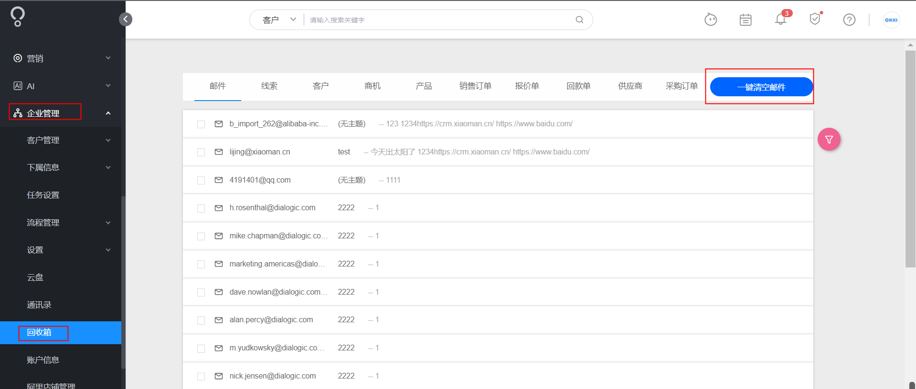Expand the 下属信息 submenu chevron

[x=108, y=167]
